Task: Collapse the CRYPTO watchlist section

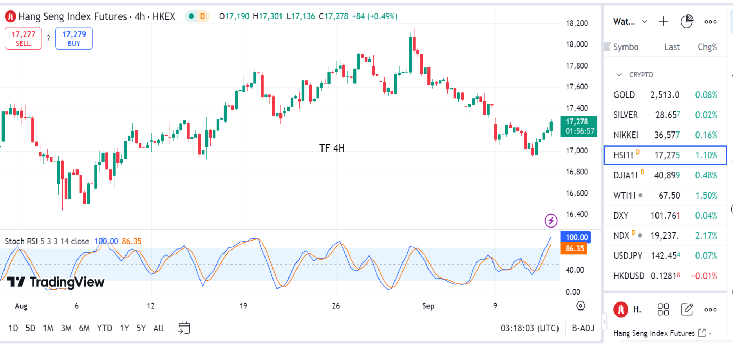Action: click(619, 75)
